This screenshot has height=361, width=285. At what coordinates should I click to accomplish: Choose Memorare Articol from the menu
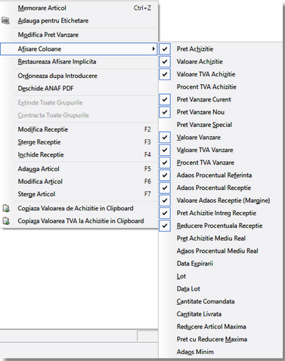[x=79, y=8]
